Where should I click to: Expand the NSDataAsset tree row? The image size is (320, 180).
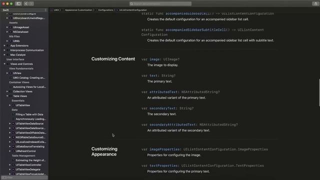pyautogui.click(x=7, y=32)
